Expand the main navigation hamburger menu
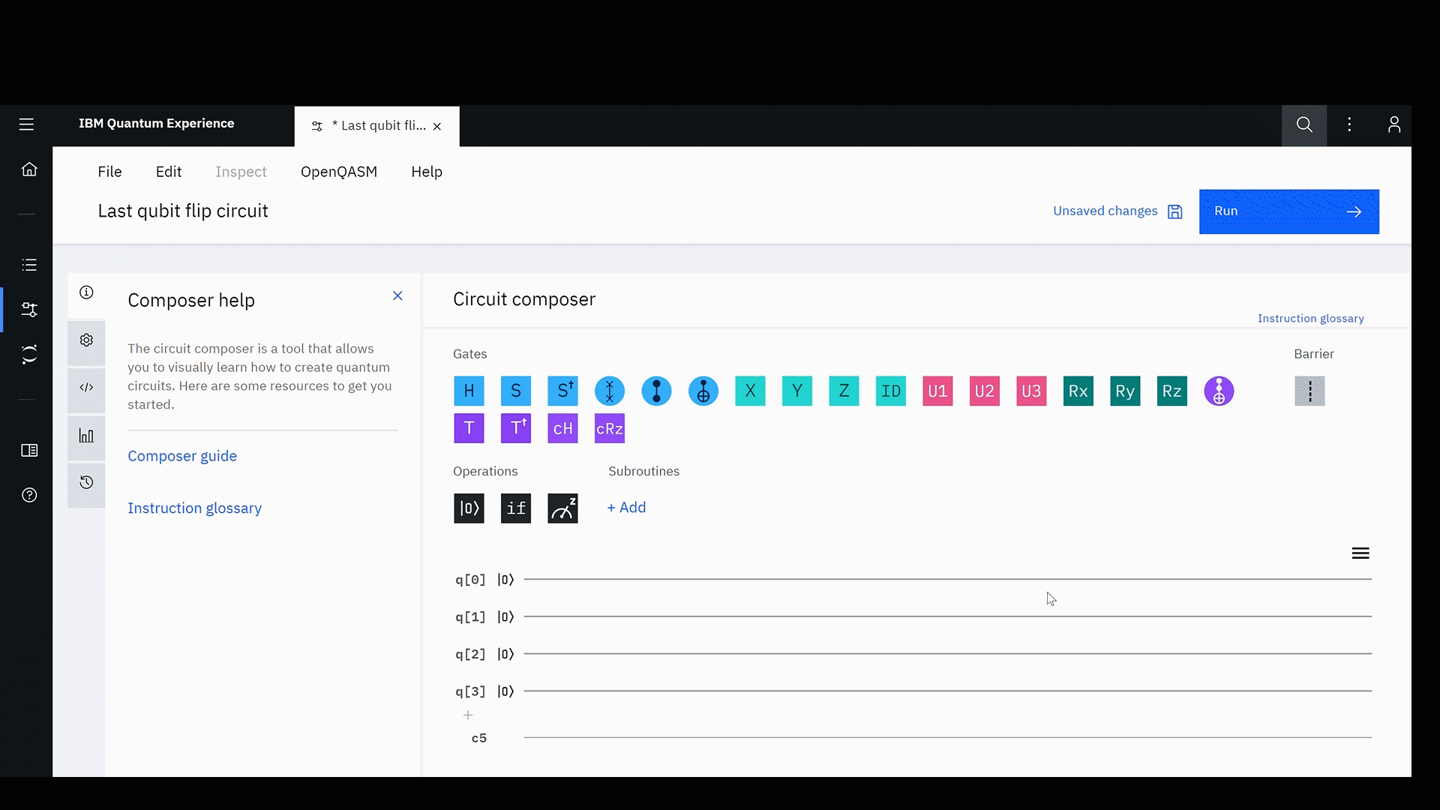This screenshot has width=1440, height=810. (26, 124)
